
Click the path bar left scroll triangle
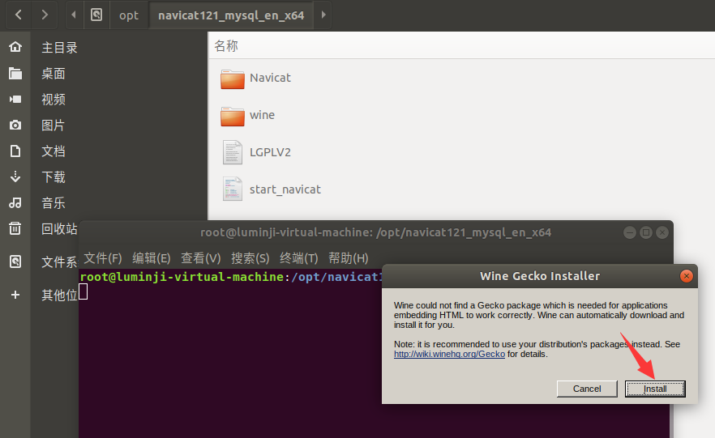pos(74,15)
